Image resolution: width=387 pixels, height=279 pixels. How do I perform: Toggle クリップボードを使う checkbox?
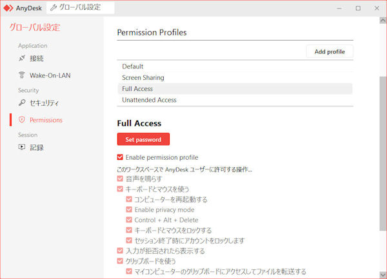click(120, 261)
